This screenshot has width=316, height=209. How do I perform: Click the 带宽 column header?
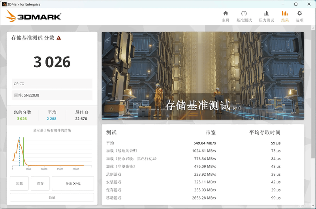pos(211,133)
